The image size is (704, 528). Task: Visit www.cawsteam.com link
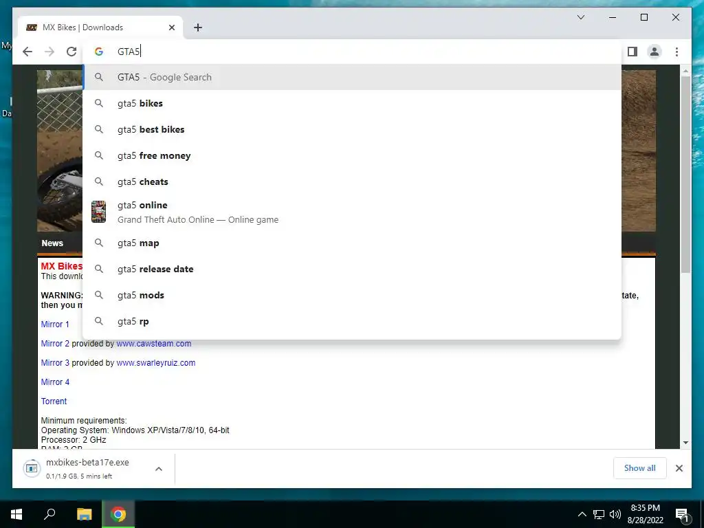(x=154, y=344)
